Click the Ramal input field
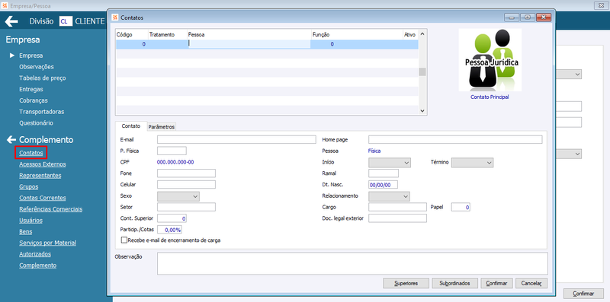 click(x=384, y=173)
